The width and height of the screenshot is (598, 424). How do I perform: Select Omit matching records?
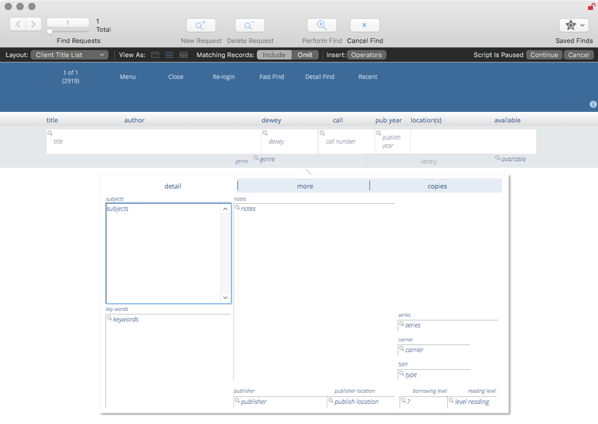[x=305, y=55]
